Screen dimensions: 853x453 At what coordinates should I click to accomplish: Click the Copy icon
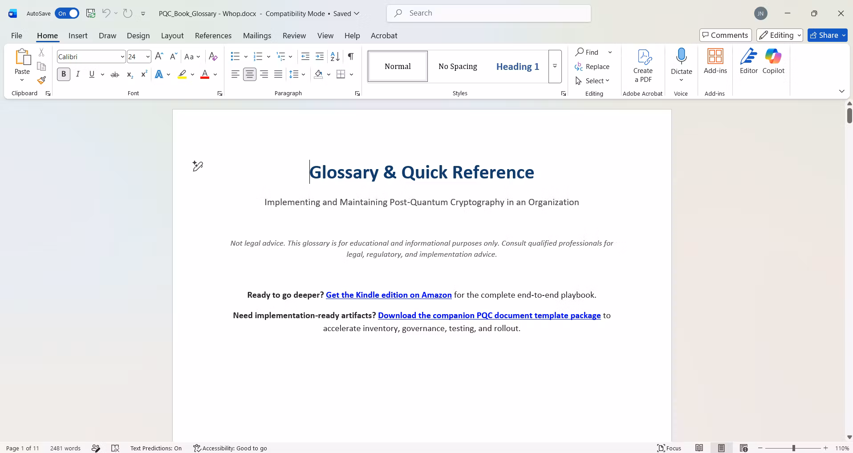41,66
